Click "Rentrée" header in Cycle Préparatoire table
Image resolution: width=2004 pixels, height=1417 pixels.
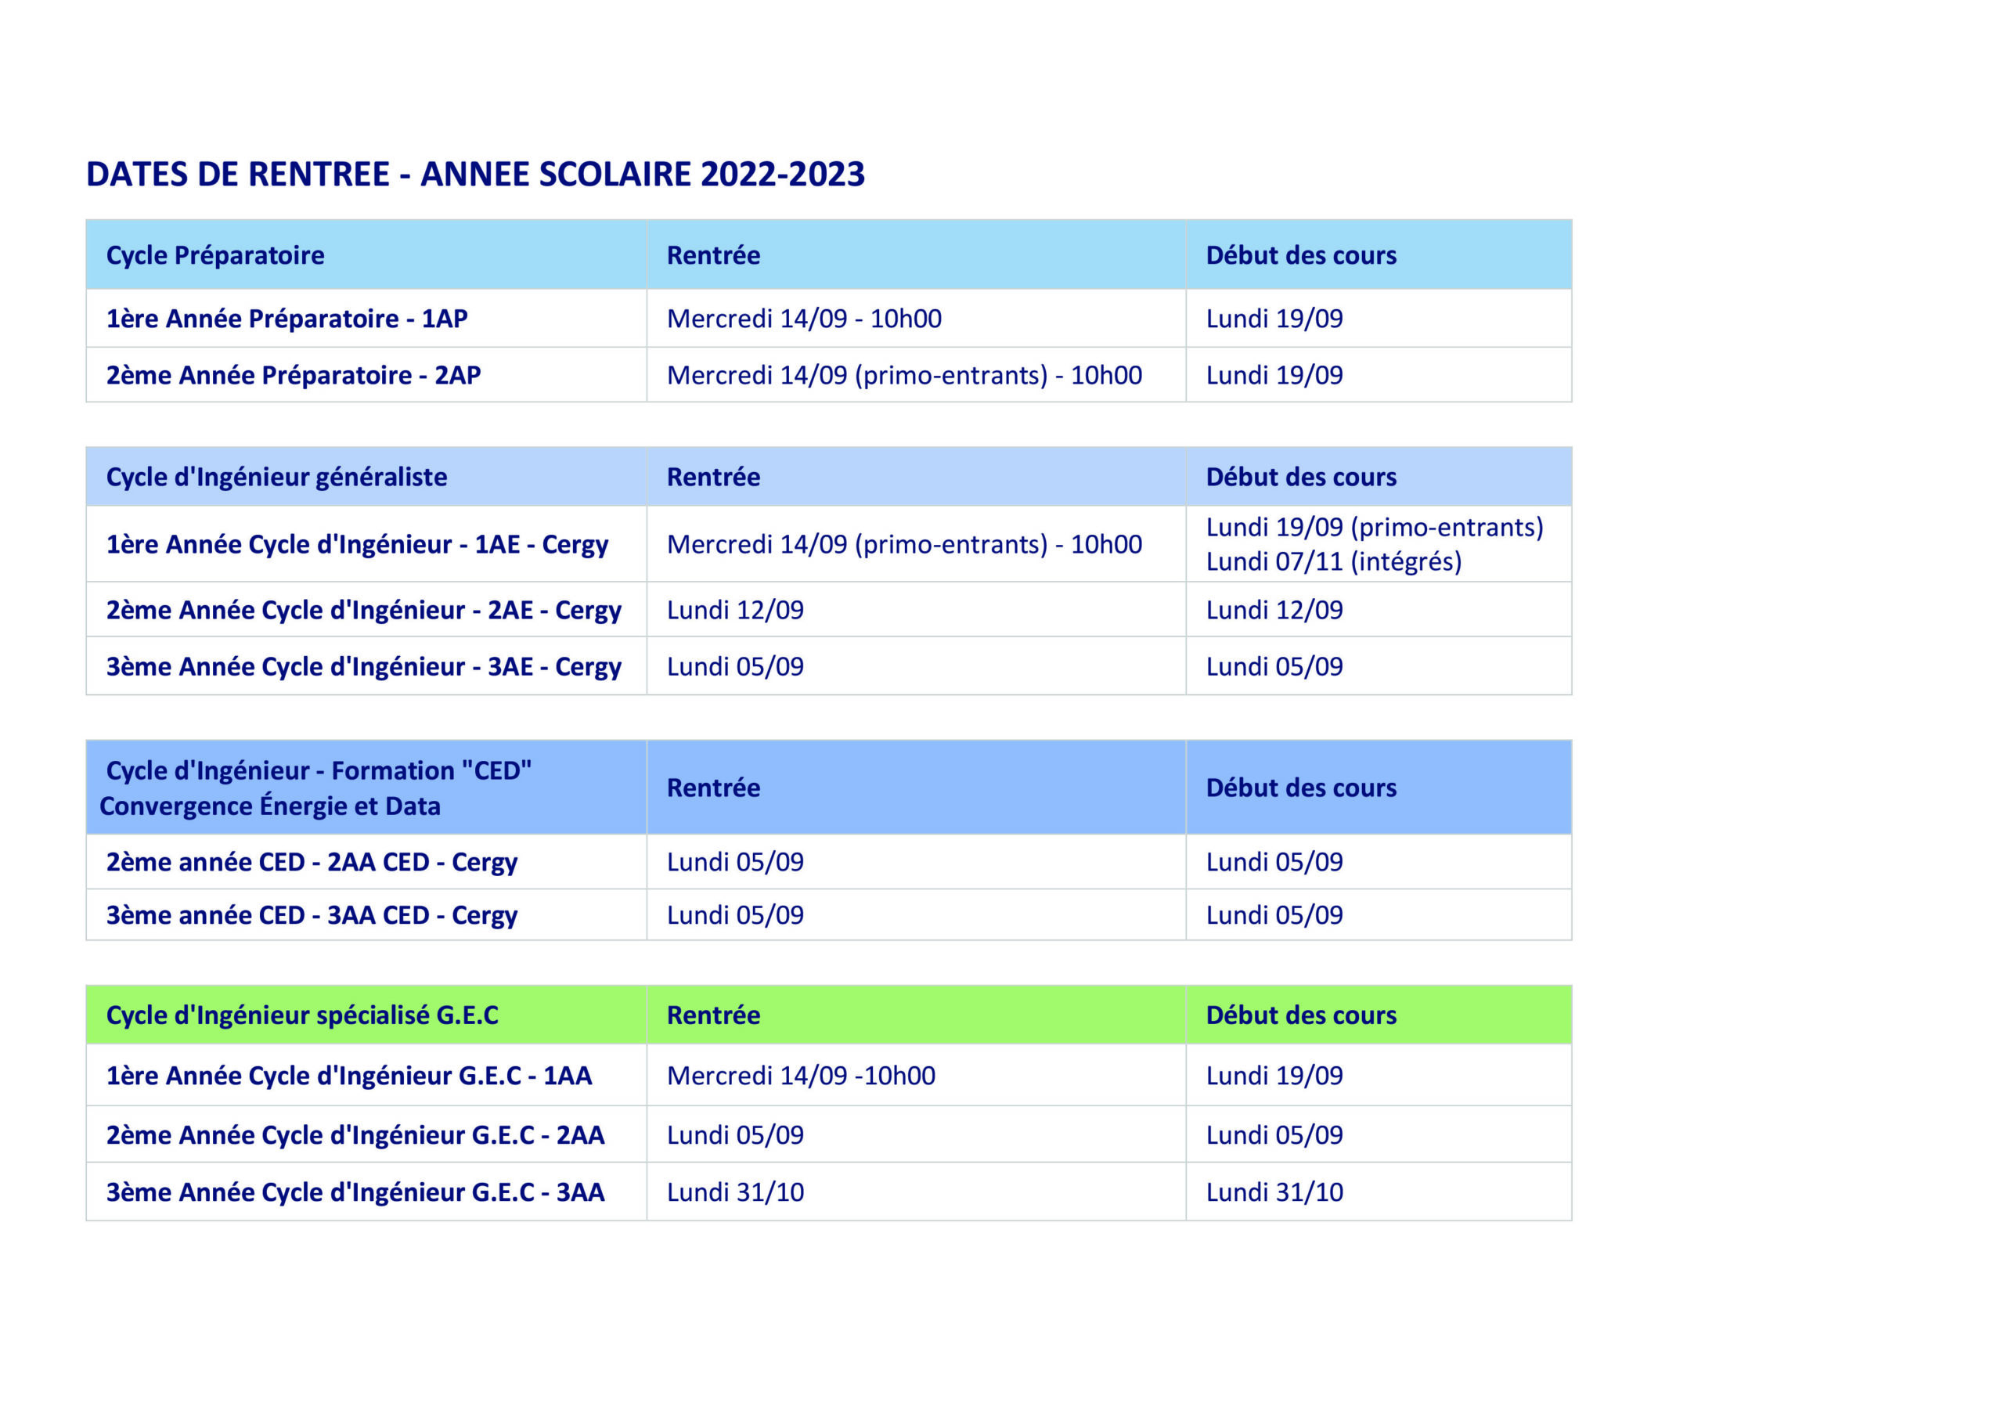(x=713, y=256)
